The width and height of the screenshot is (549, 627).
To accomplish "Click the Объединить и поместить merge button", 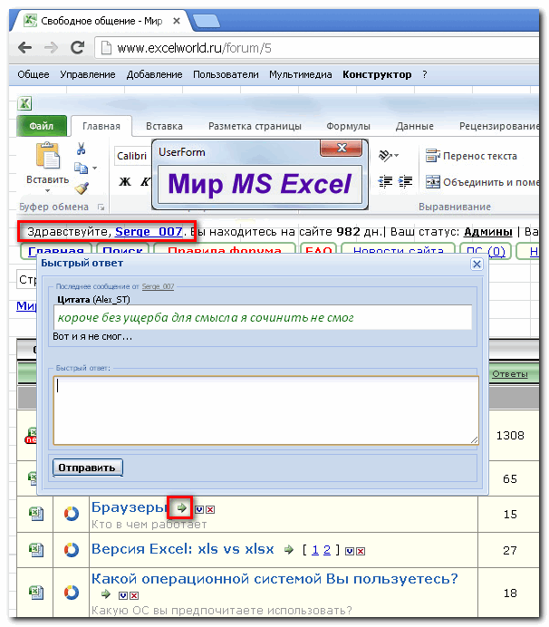I will [482, 182].
